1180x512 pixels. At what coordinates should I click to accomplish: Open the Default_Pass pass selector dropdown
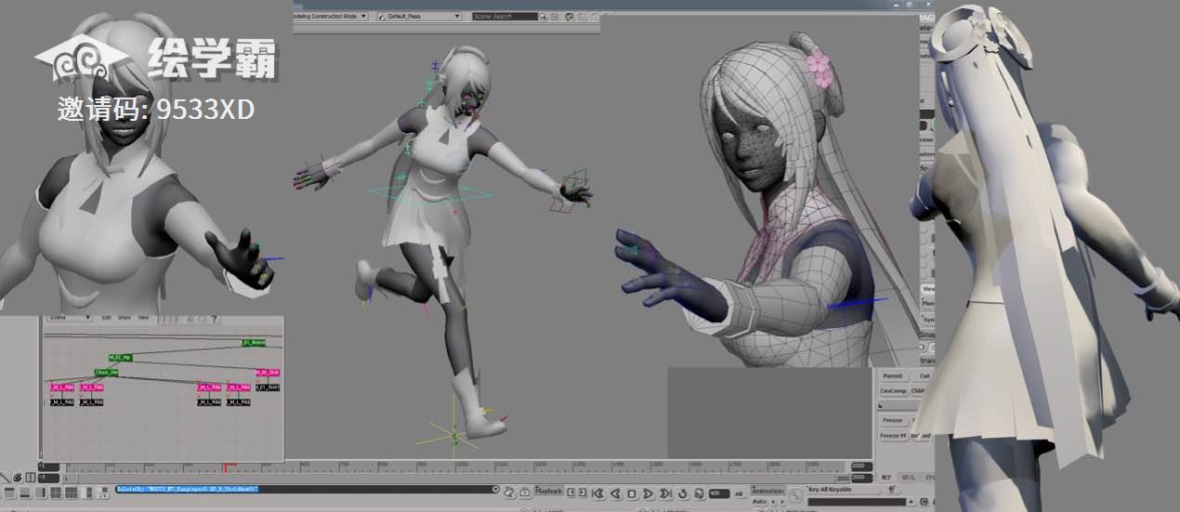tap(419, 16)
